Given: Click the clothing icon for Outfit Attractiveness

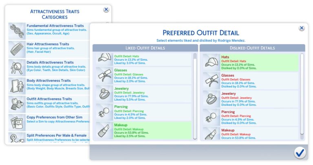Looking at the screenshot, I should click(17, 104).
